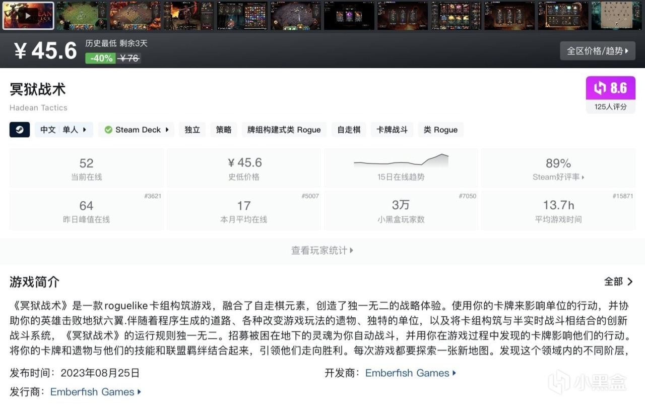This screenshot has width=645, height=405.
Task: Open the eleventh screenshot thumbnail in the strip
Action: [563, 16]
